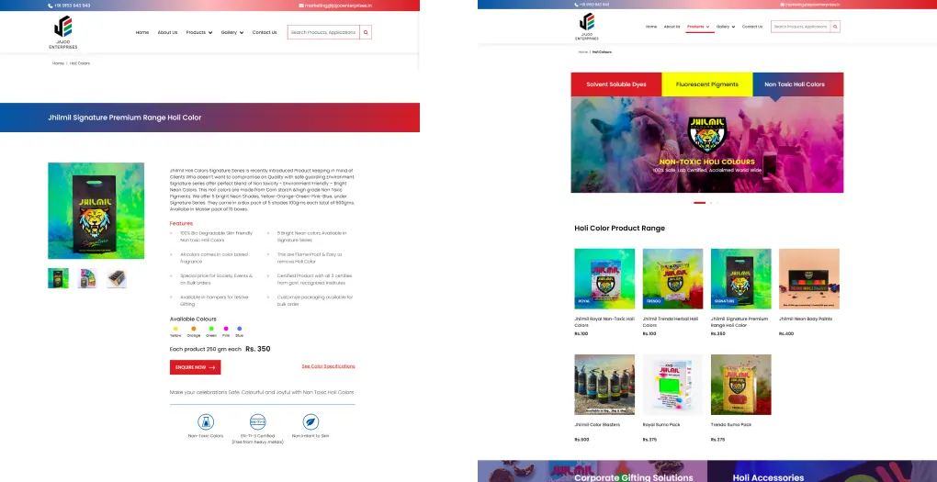The image size is (937, 482).
Task: Click the Home breadcrumb link on the left page
Action: (x=58, y=62)
